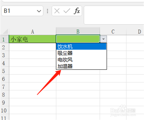
Task: Confirm entry with the checkmark icon
Action: pos(67,11)
